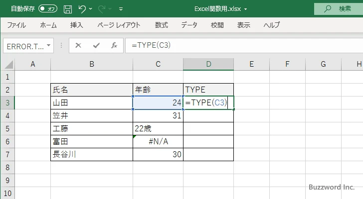Click the cell containing 22歳
Viewport: 363px width, 199px height.
click(x=158, y=128)
